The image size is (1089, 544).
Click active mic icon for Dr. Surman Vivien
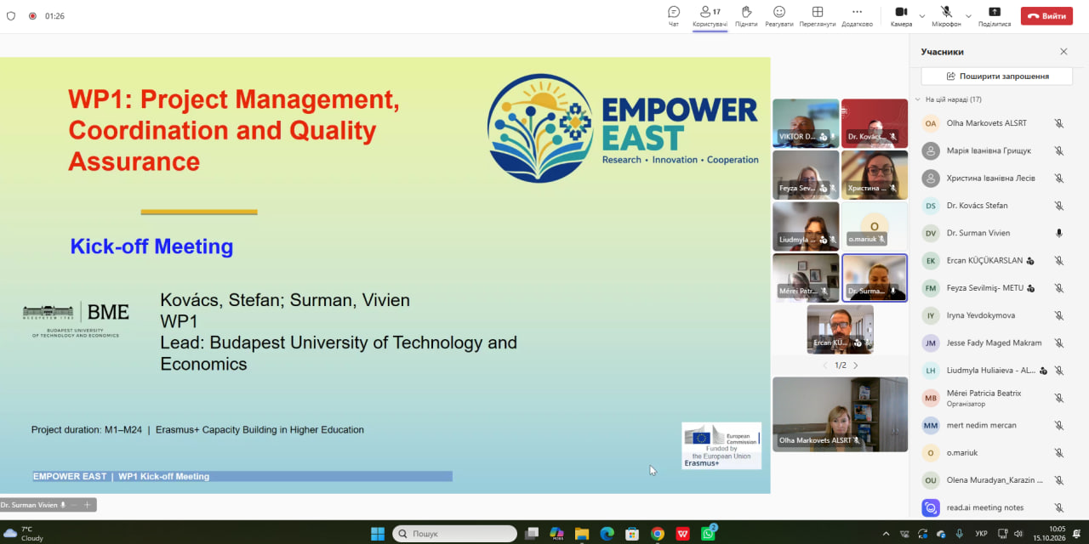click(x=1059, y=233)
